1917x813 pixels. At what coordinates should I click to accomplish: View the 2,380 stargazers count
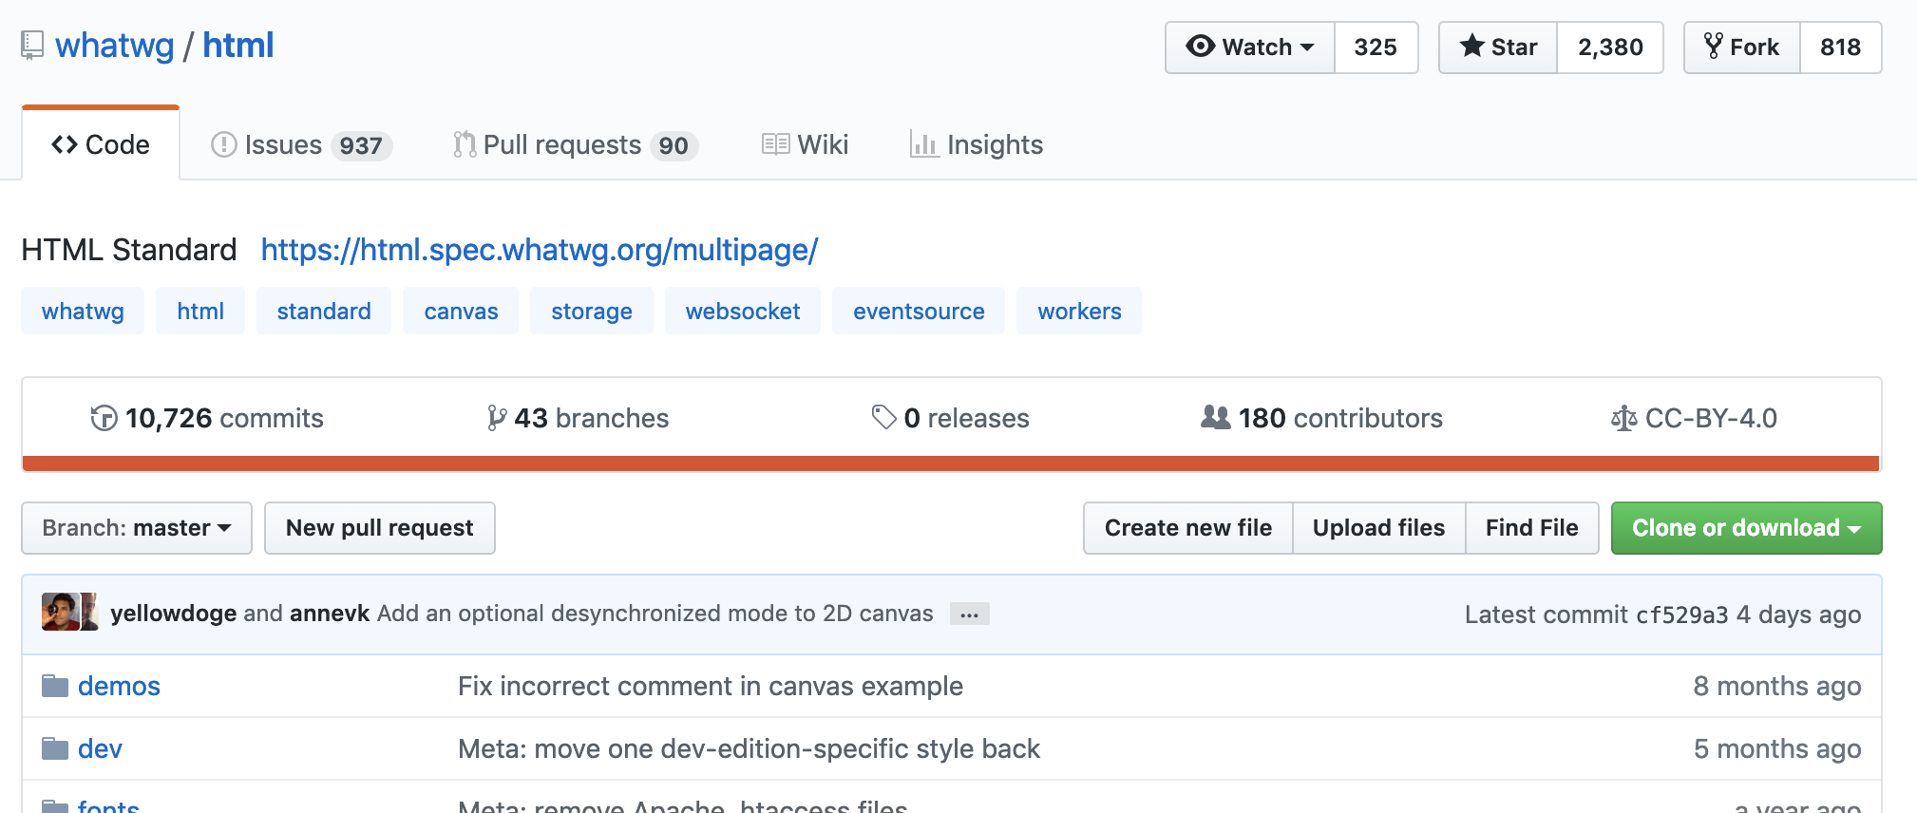click(1610, 47)
